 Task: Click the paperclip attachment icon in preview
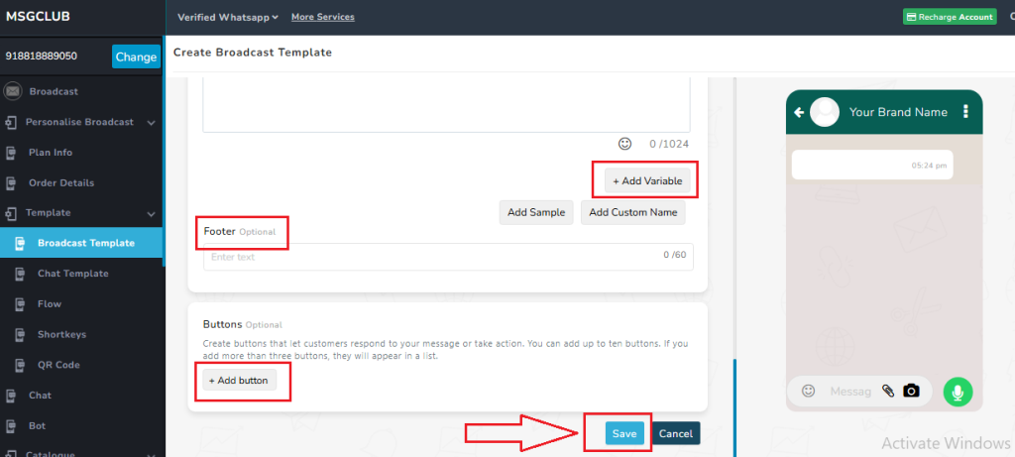coord(889,392)
